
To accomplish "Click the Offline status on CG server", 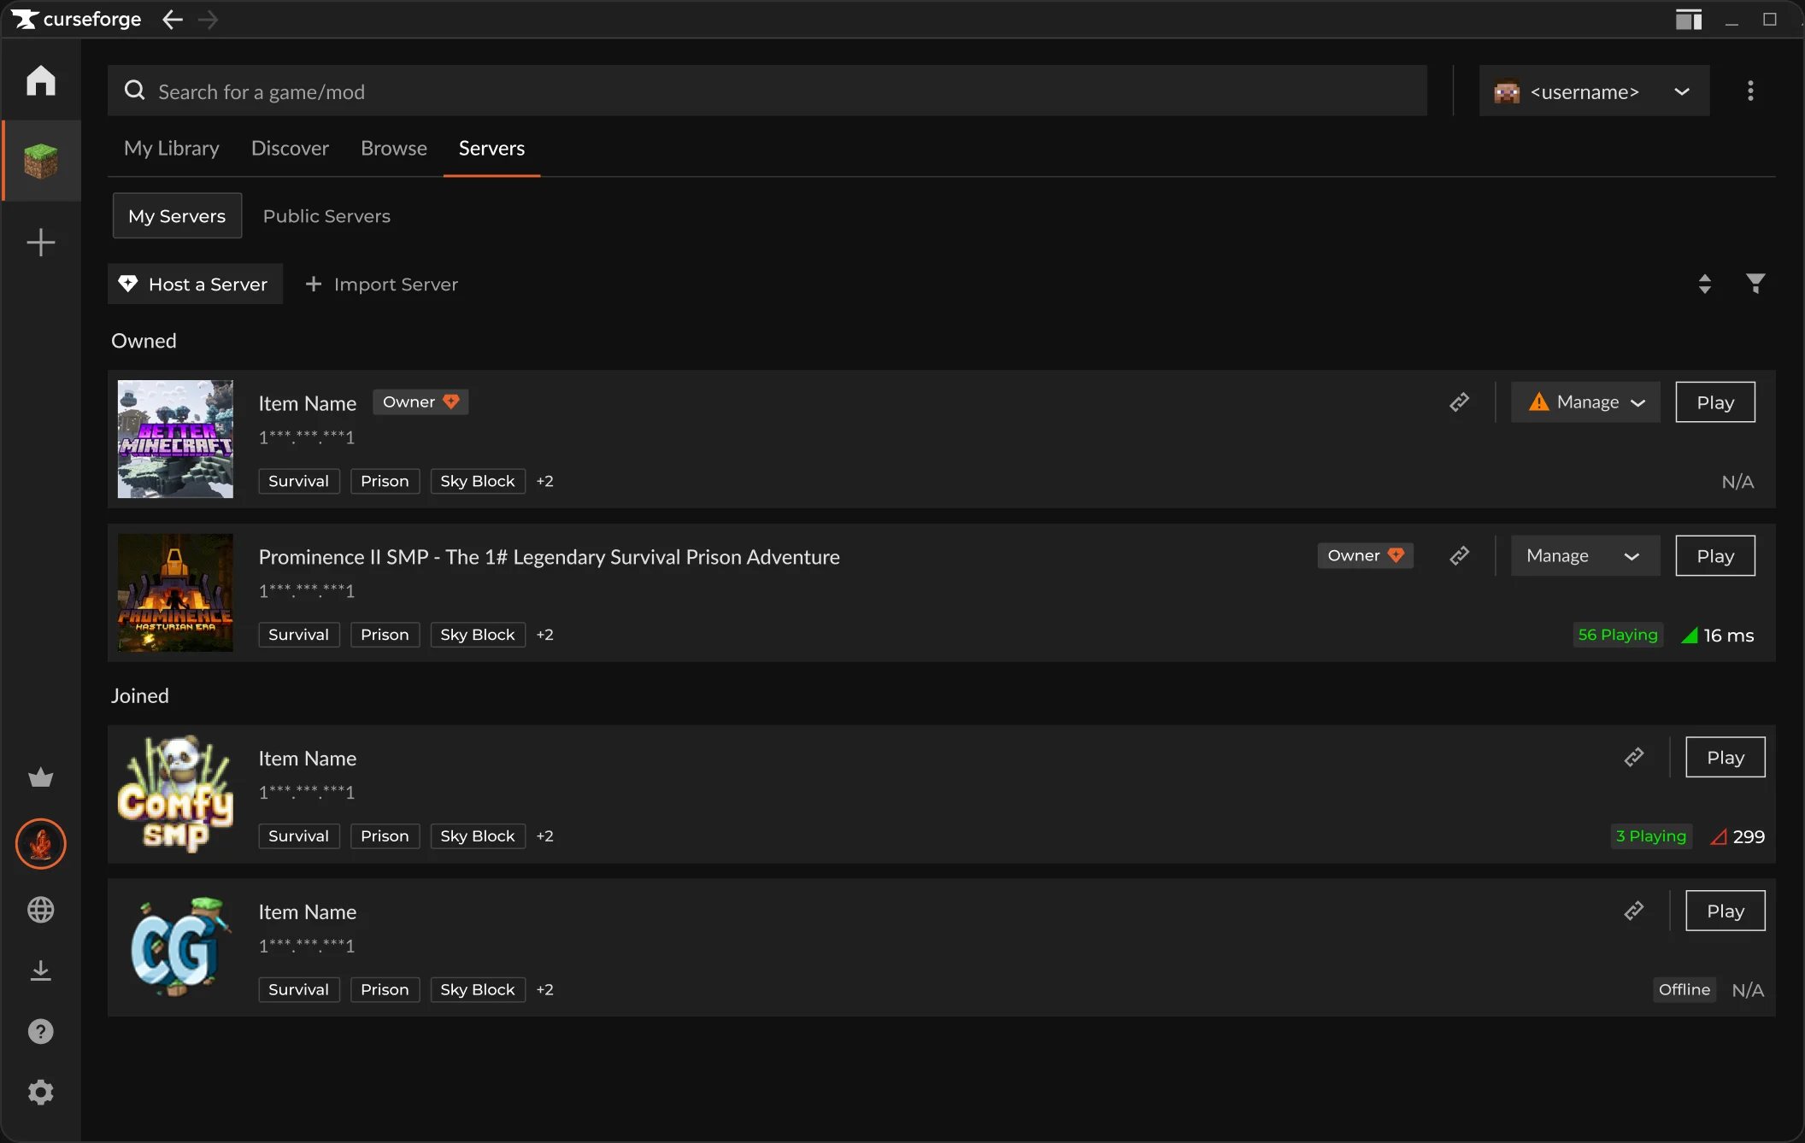I will pyautogui.click(x=1684, y=991).
